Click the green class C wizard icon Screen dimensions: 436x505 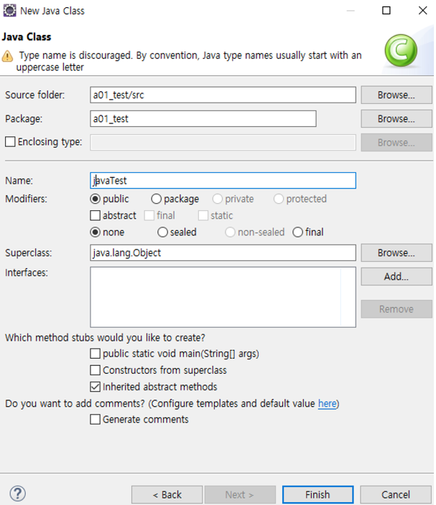pos(401,50)
